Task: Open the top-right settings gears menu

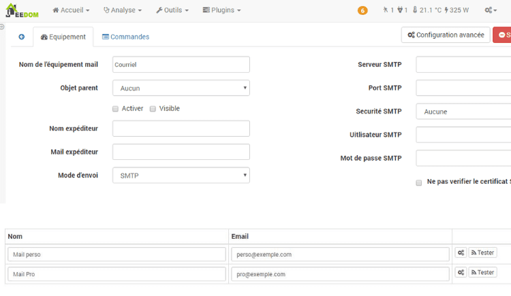Action: click(x=491, y=10)
